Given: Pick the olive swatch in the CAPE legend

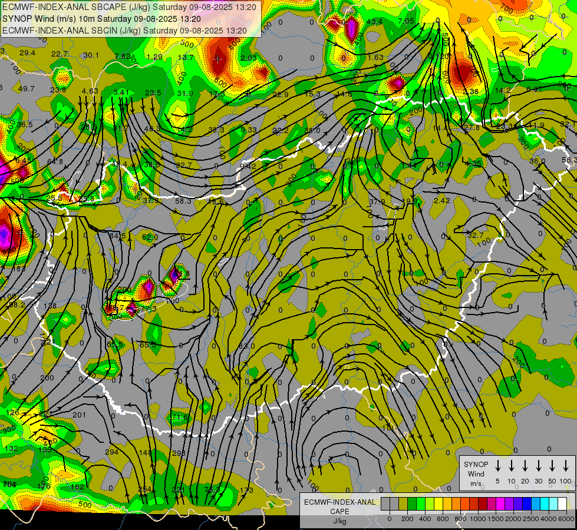Looking at the screenshot, I should tap(403, 503).
